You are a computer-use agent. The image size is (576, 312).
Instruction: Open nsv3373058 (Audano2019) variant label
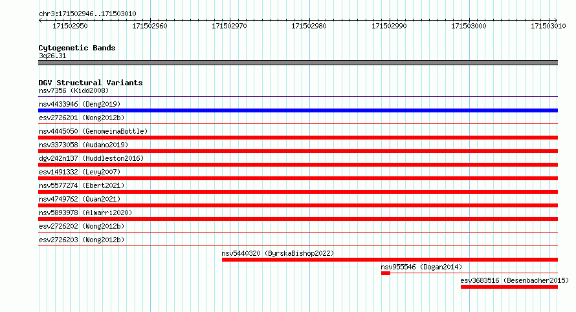[x=83, y=145]
